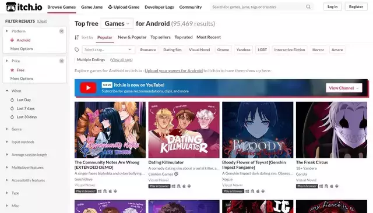The height and width of the screenshot is (213, 373).
Task: Click Linux icon under The Freak Circus
Action: tap(326, 186)
